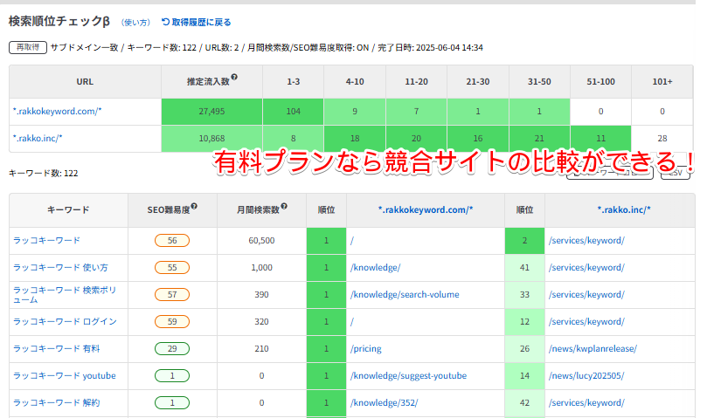Open the /knowledge/ URL link
Image resolution: width=707 pixels, height=418 pixels.
[x=375, y=268]
